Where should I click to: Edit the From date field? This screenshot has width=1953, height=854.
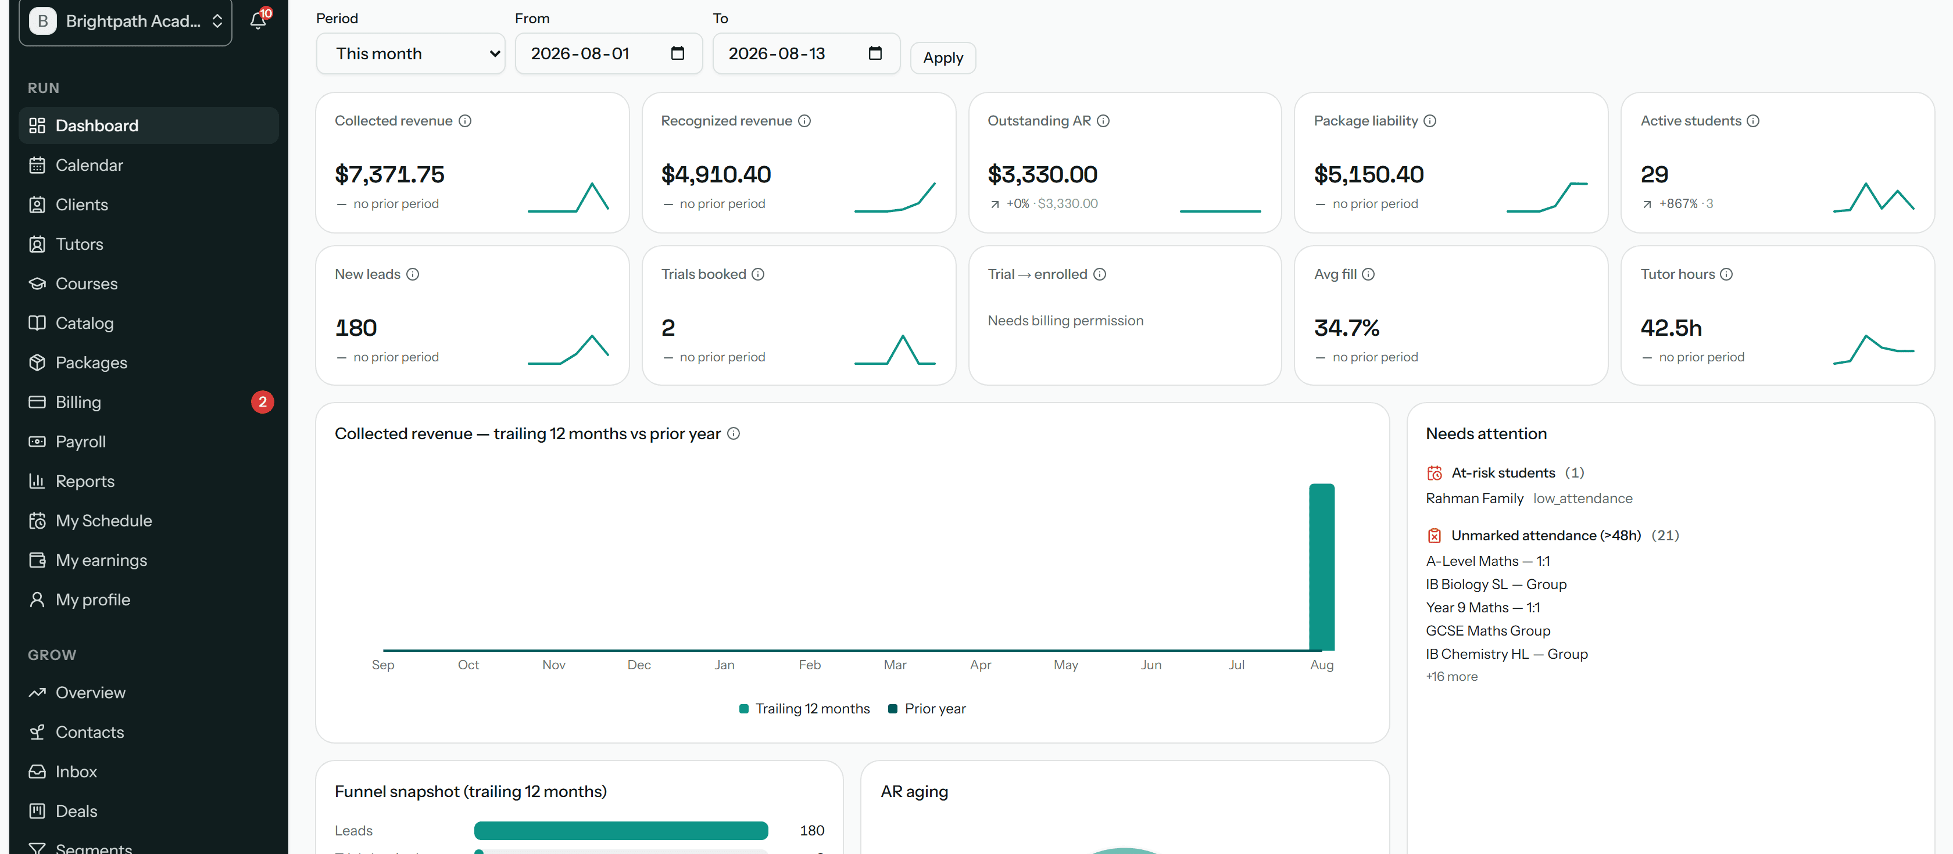click(609, 54)
